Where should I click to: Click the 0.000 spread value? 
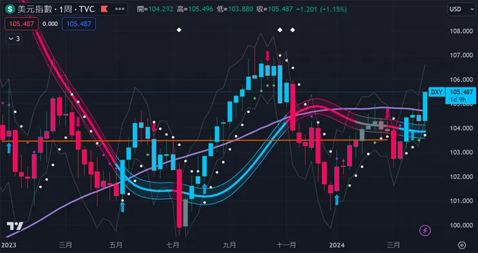[x=50, y=24]
